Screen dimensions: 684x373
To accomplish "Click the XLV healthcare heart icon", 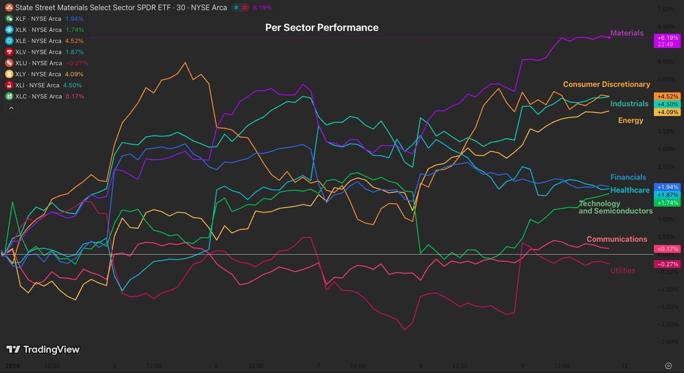I will click(x=9, y=52).
